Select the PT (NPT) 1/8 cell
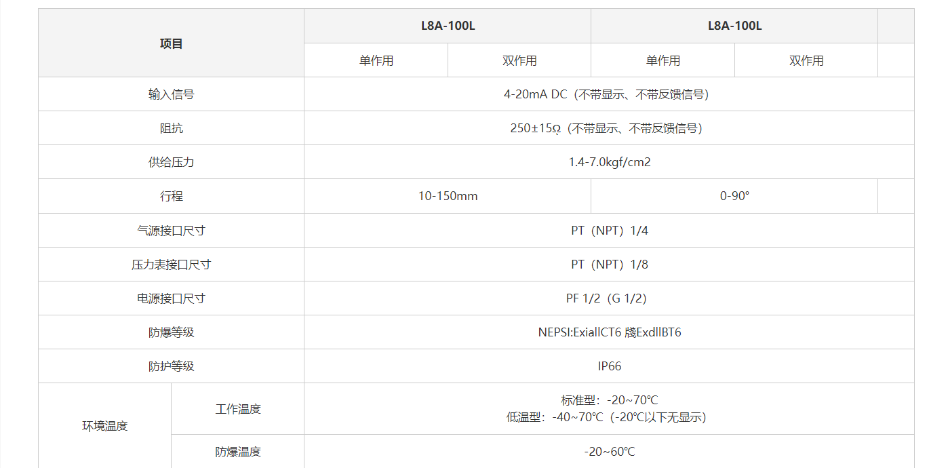This screenshot has height=468, width=948. click(x=609, y=265)
